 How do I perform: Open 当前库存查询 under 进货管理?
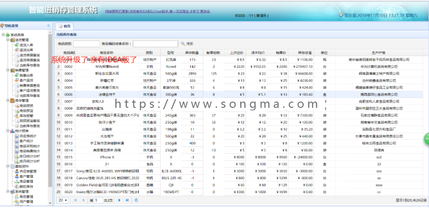(30, 65)
